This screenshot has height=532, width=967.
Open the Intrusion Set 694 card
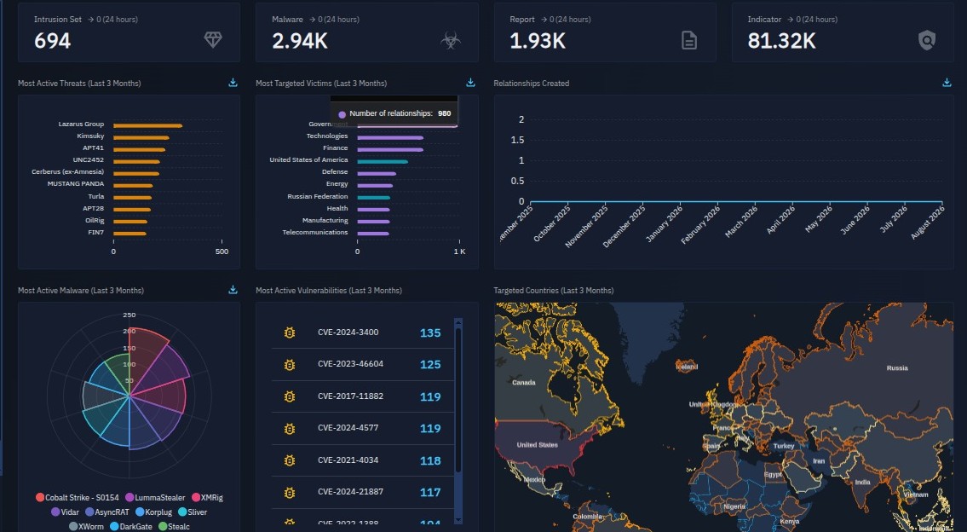(129, 32)
